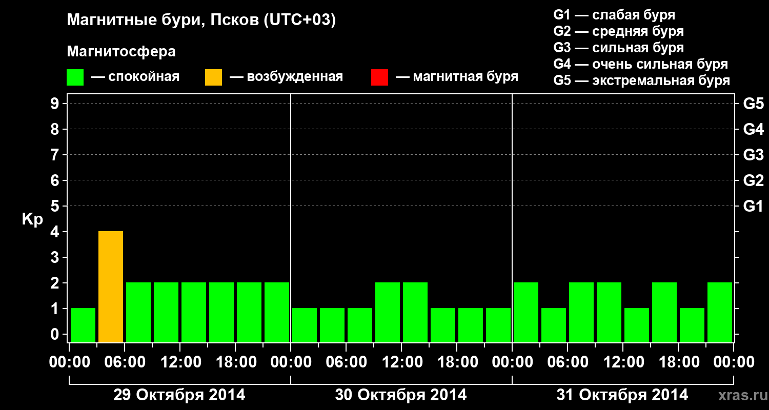Click the '— возбужденная' legend label
The image size is (769, 410).
(x=286, y=77)
